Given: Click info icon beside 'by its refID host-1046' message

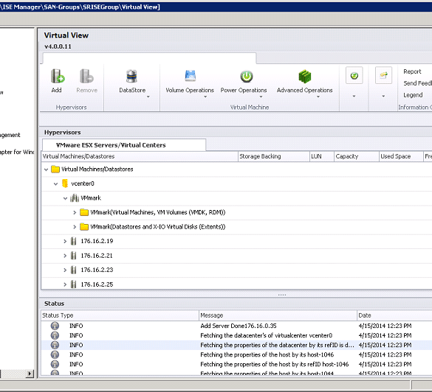Looking at the screenshot, I should (55, 364).
